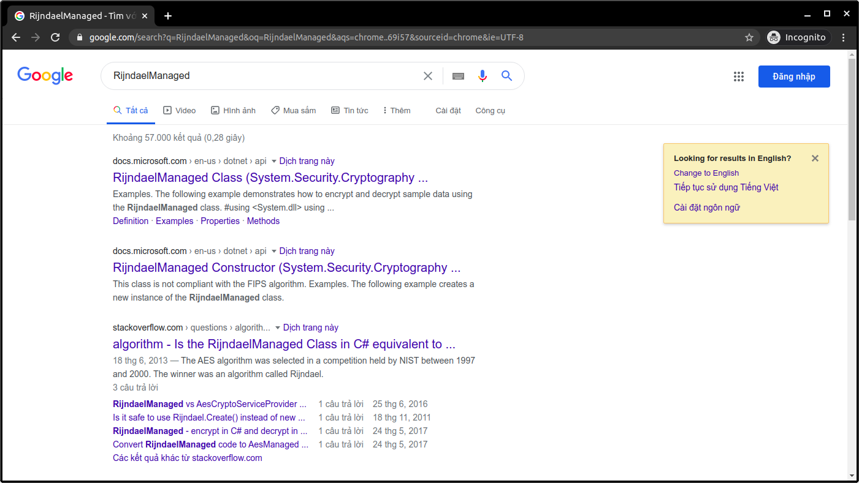This screenshot has width=859, height=483.
Task: Open the Mua sắm tab
Action: [294, 110]
